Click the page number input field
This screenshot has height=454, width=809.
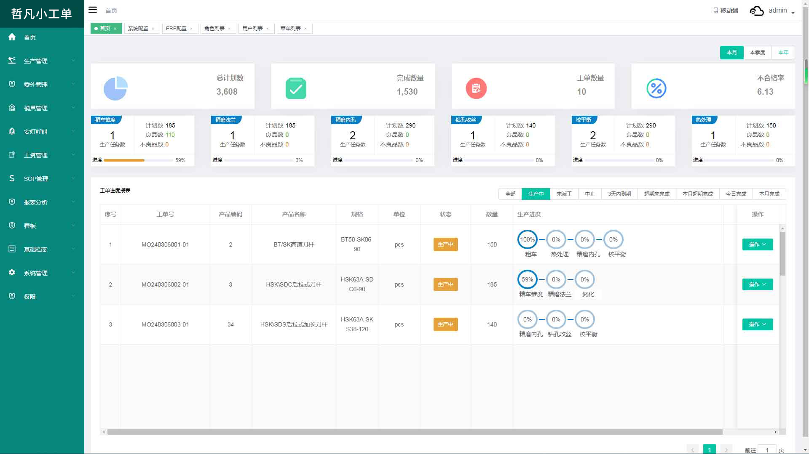coord(767,450)
